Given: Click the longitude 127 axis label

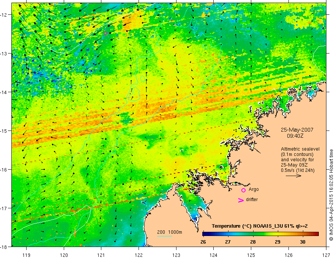Looking at the screenshot, I should point(326,255).
